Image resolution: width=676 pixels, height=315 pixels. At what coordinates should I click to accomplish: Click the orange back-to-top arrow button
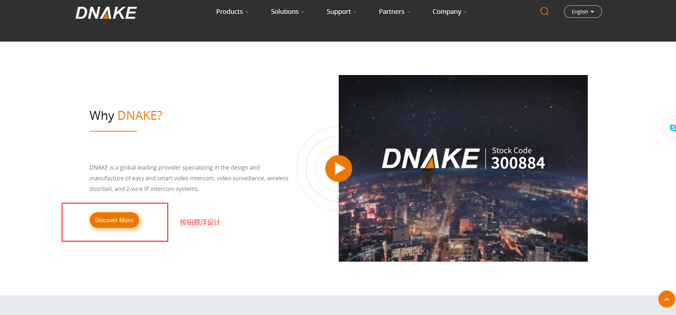pos(666,299)
